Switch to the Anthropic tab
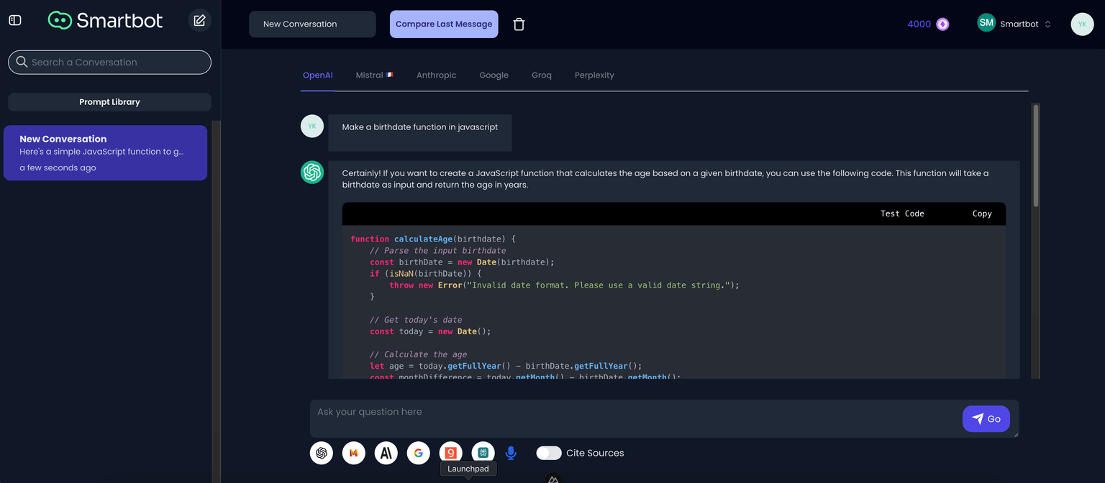The image size is (1105, 483). 436,75
